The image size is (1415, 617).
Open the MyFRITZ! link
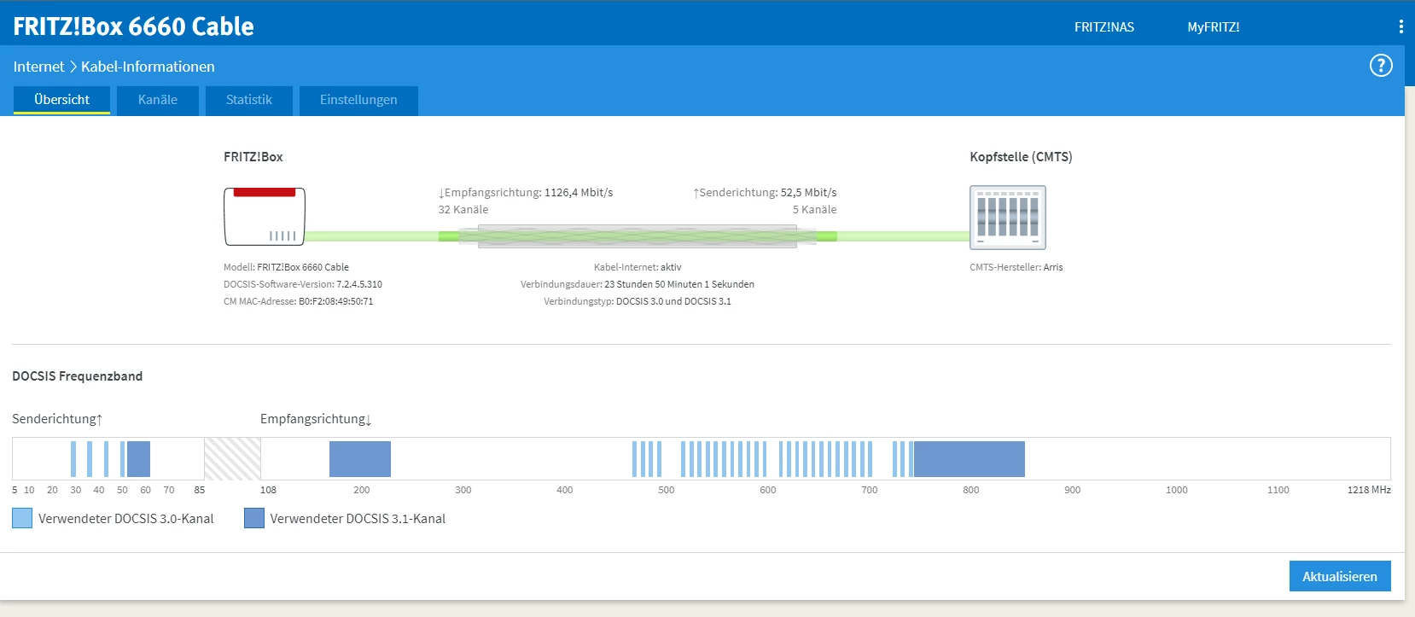1214,27
